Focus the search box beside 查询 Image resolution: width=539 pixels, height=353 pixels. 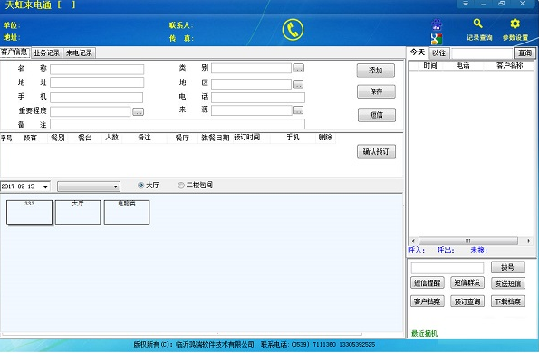point(482,53)
